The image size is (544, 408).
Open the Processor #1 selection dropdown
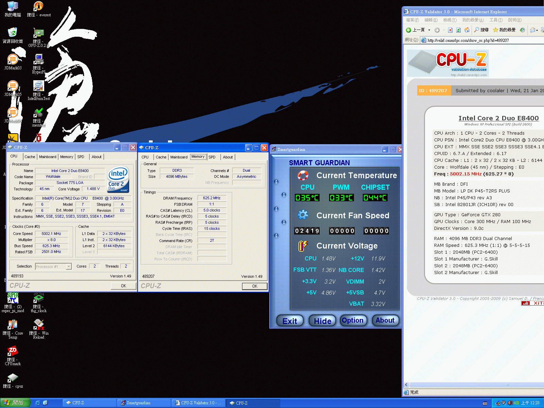coord(53,267)
